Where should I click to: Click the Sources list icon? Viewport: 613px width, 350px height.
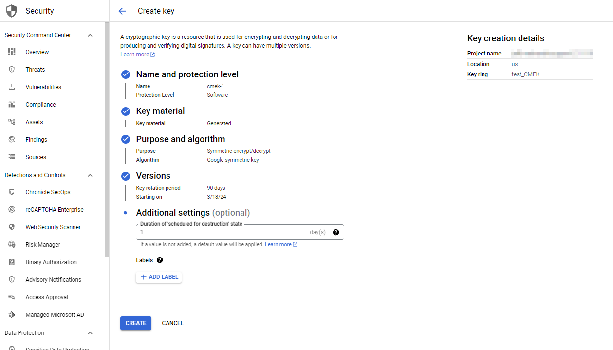click(12, 157)
